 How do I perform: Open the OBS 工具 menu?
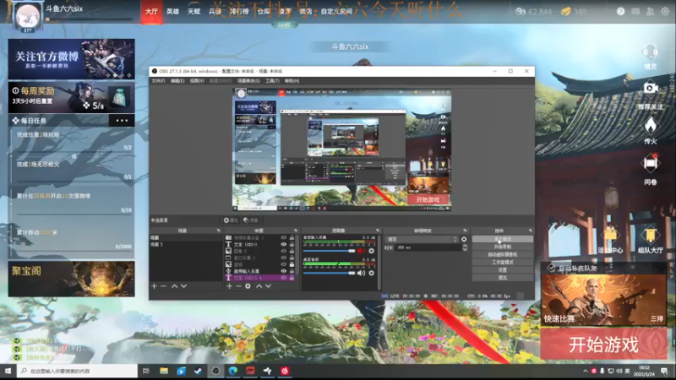[272, 81]
